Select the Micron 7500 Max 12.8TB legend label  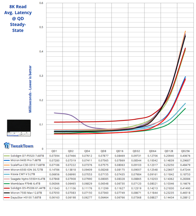26,193
